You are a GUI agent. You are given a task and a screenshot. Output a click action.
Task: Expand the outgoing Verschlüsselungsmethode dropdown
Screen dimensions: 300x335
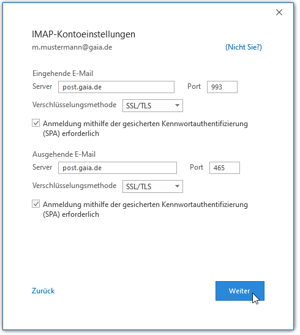point(152,186)
